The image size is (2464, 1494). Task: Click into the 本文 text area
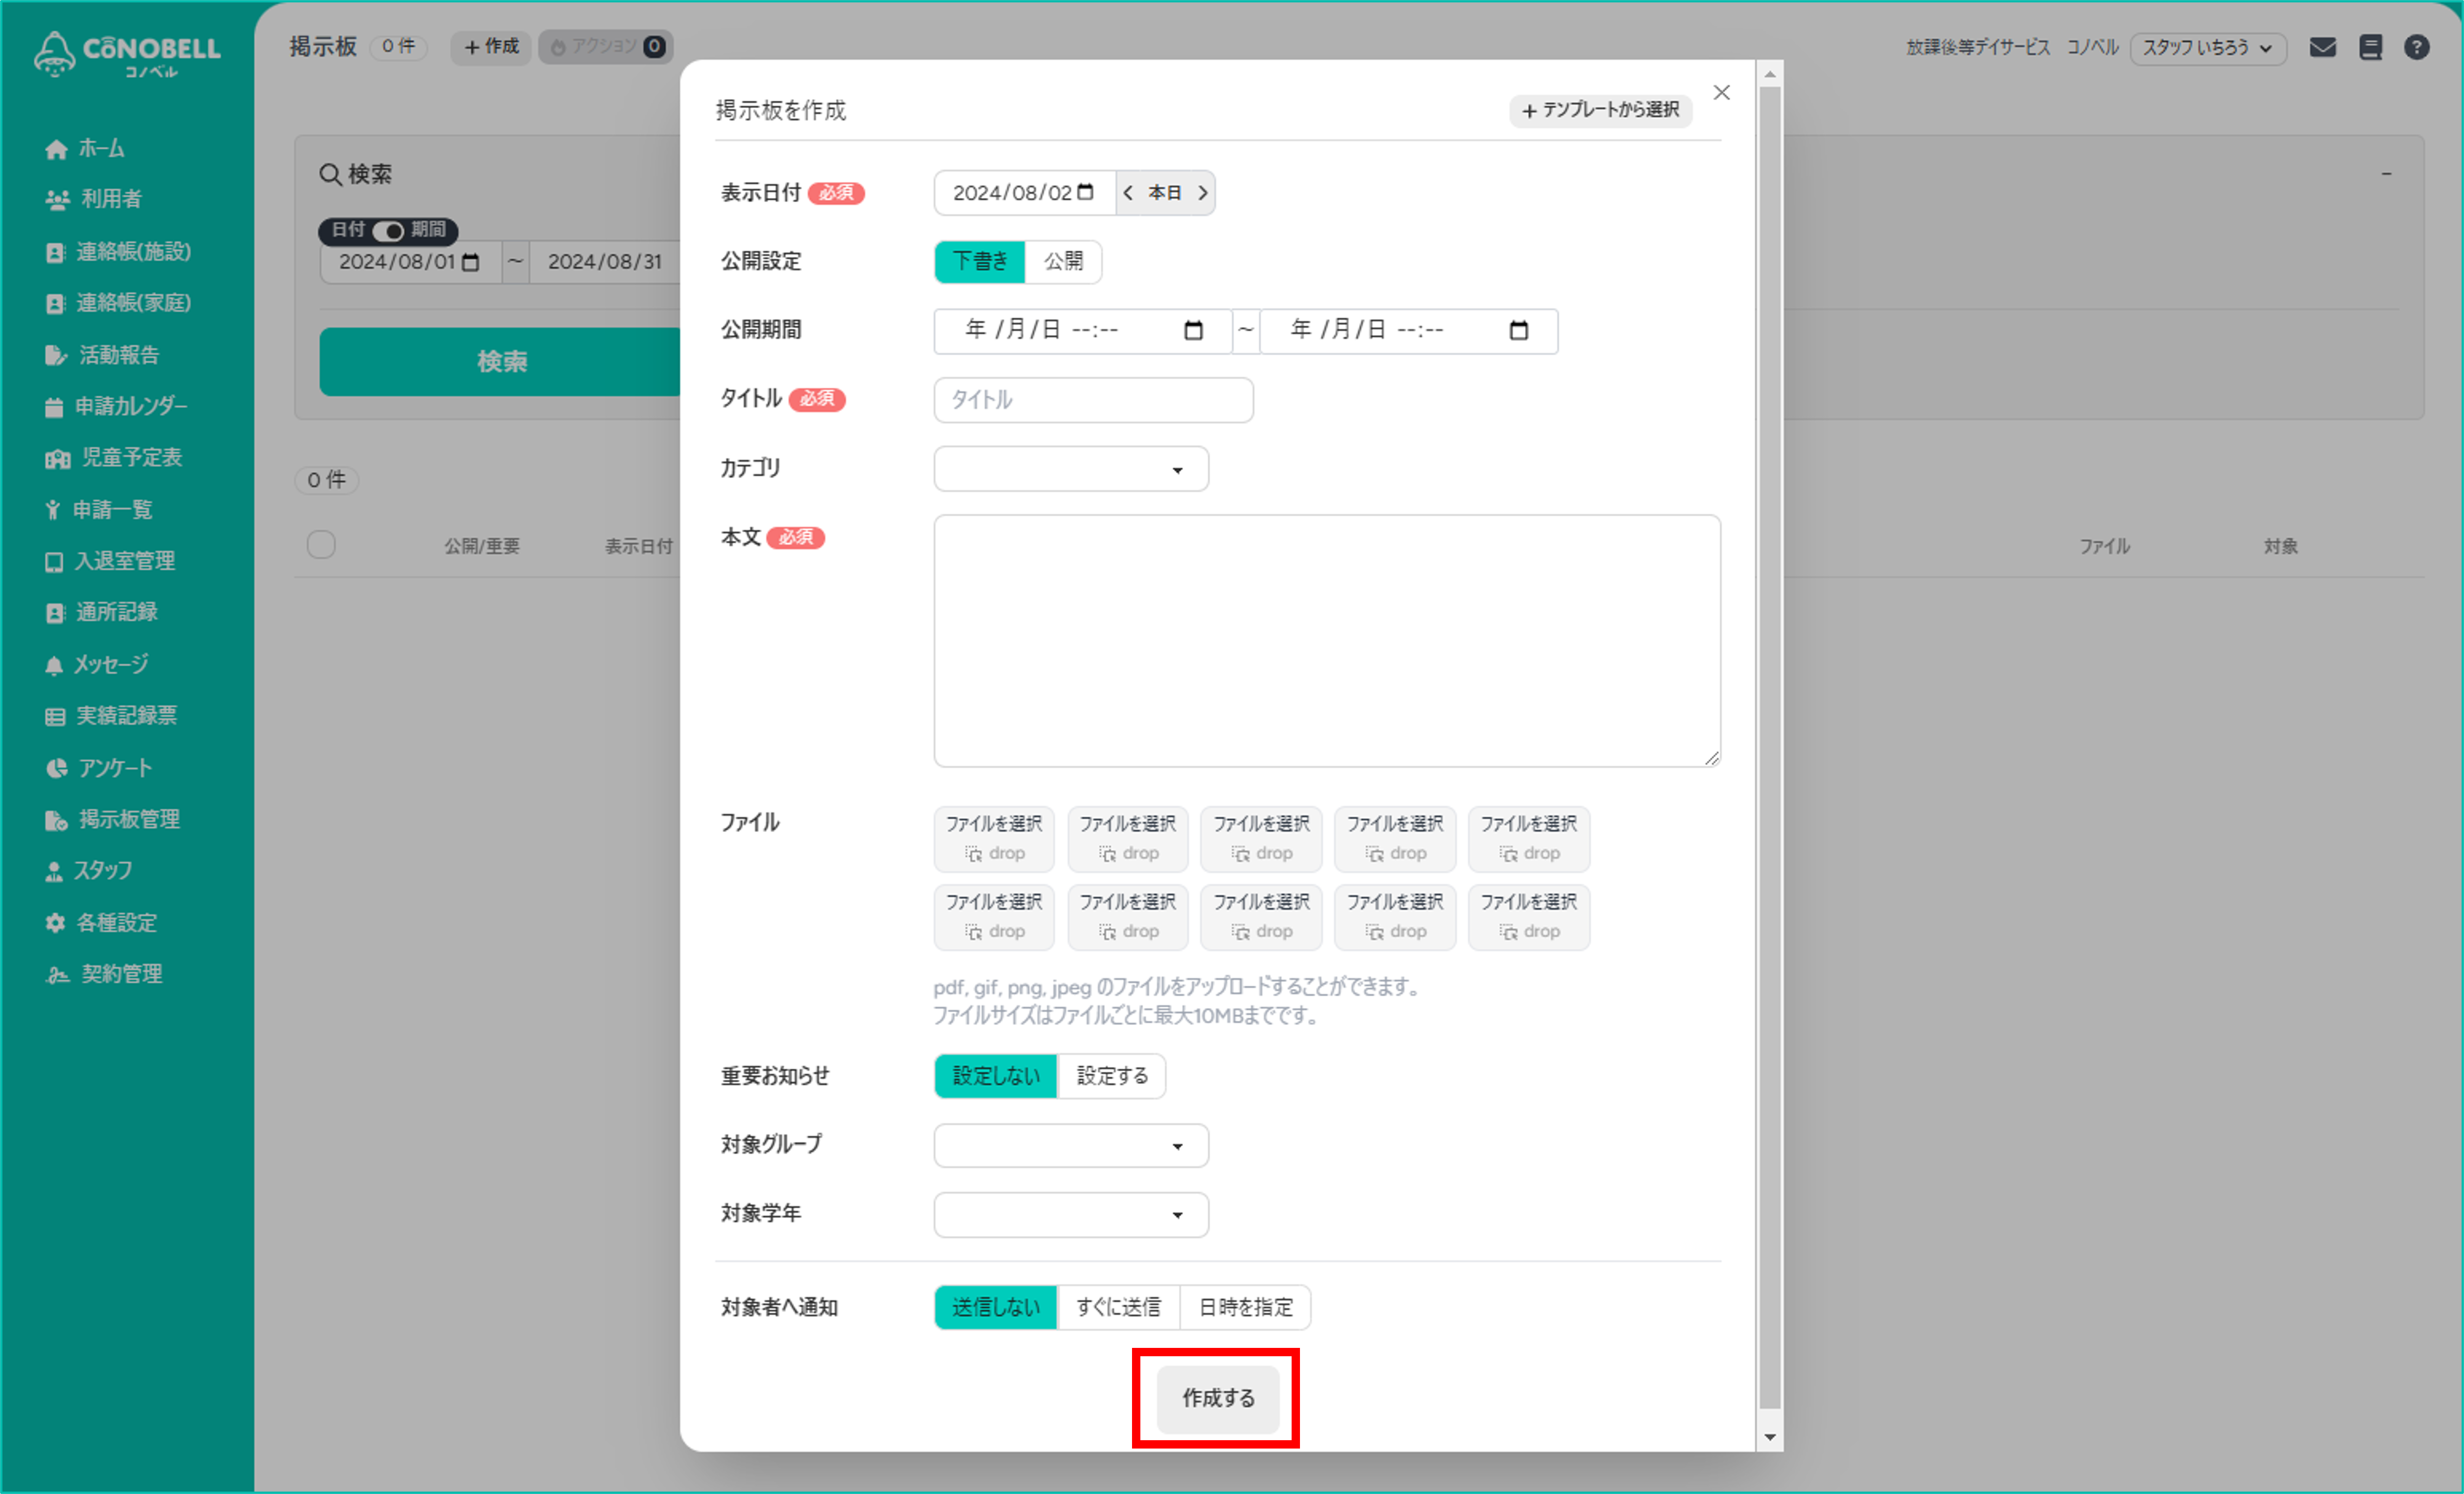(1327, 641)
